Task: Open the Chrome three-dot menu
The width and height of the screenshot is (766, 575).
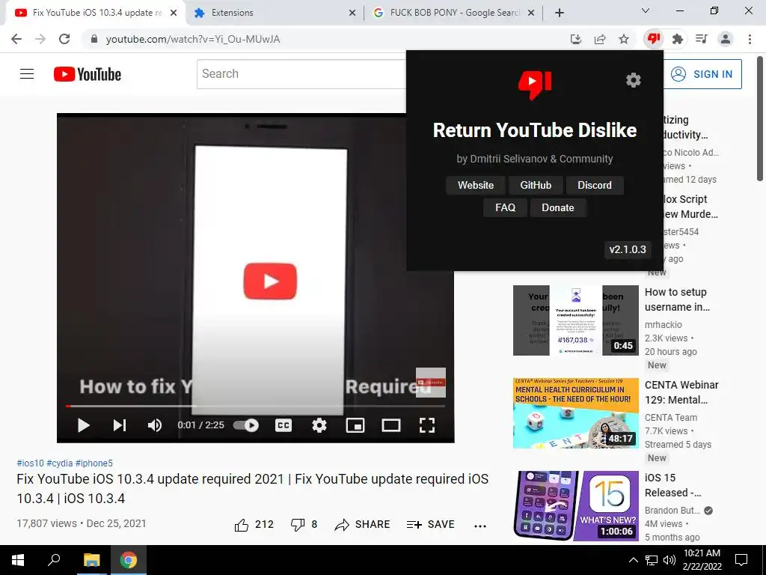Action: (750, 39)
